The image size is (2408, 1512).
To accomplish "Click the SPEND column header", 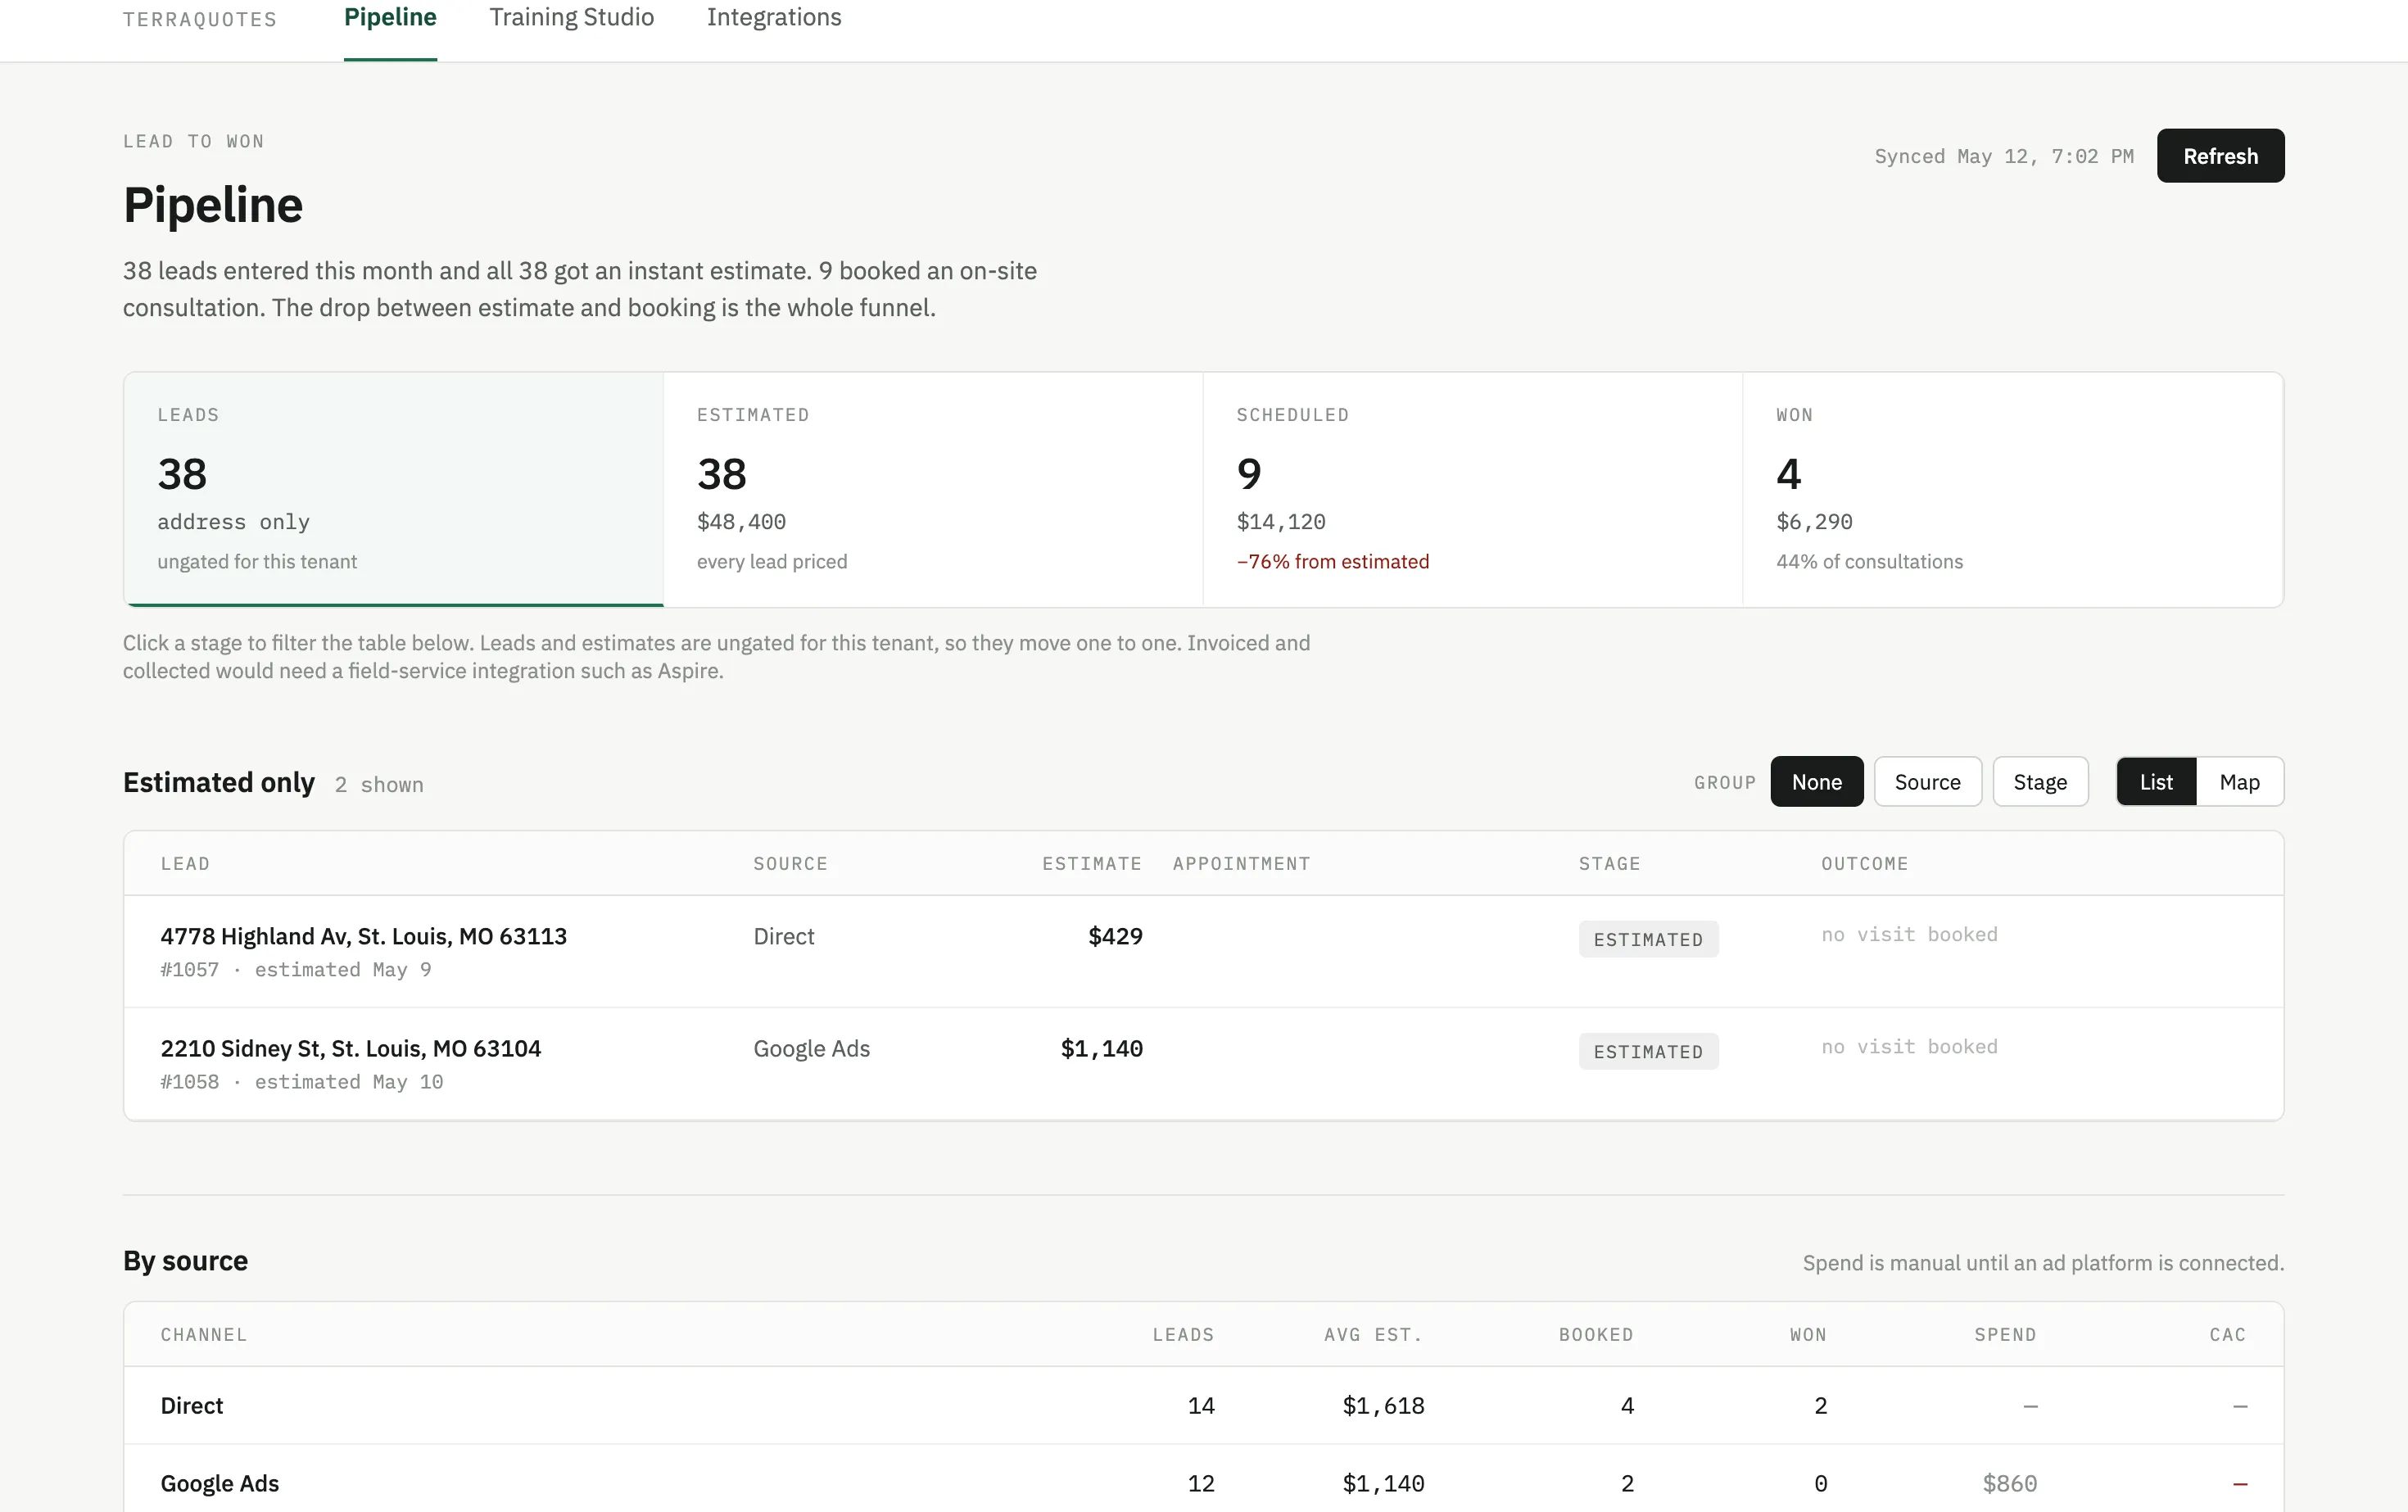I will click(x=2004, y=1335).
